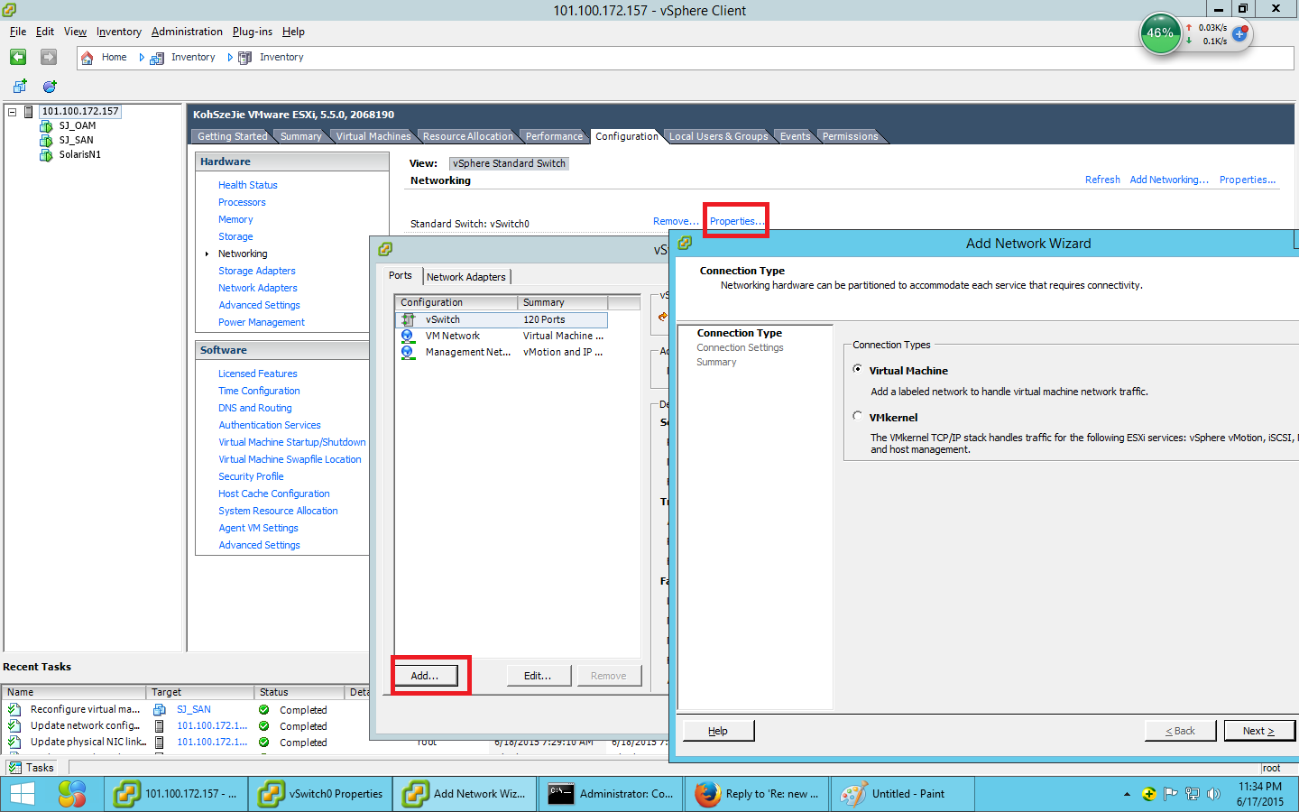The image size is (1299, 812).
Task: Switch to the Local Users & Groups tab
Action: [x=718, y=136]
